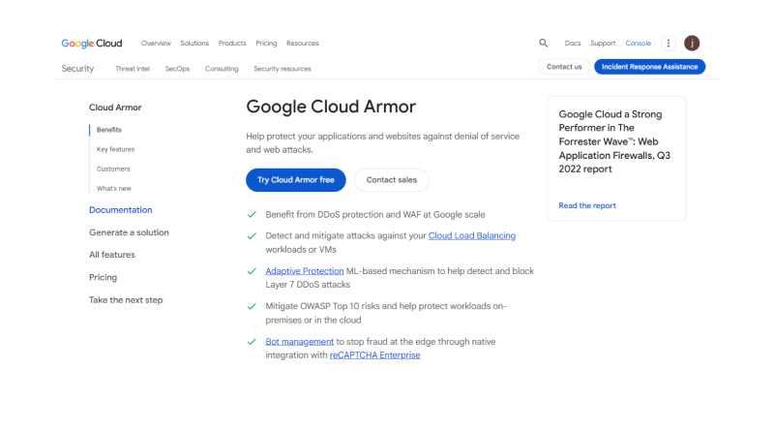
Task: Jump to Customers in sidebar
Action: (113, 169)
